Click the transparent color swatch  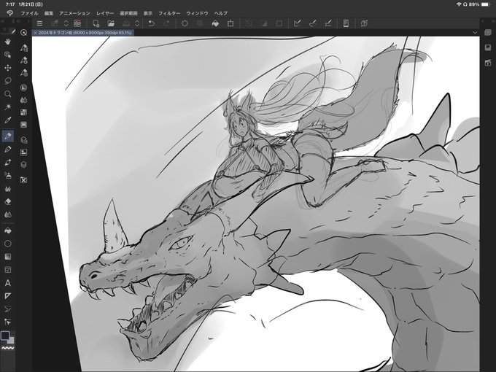click(7, 348)
